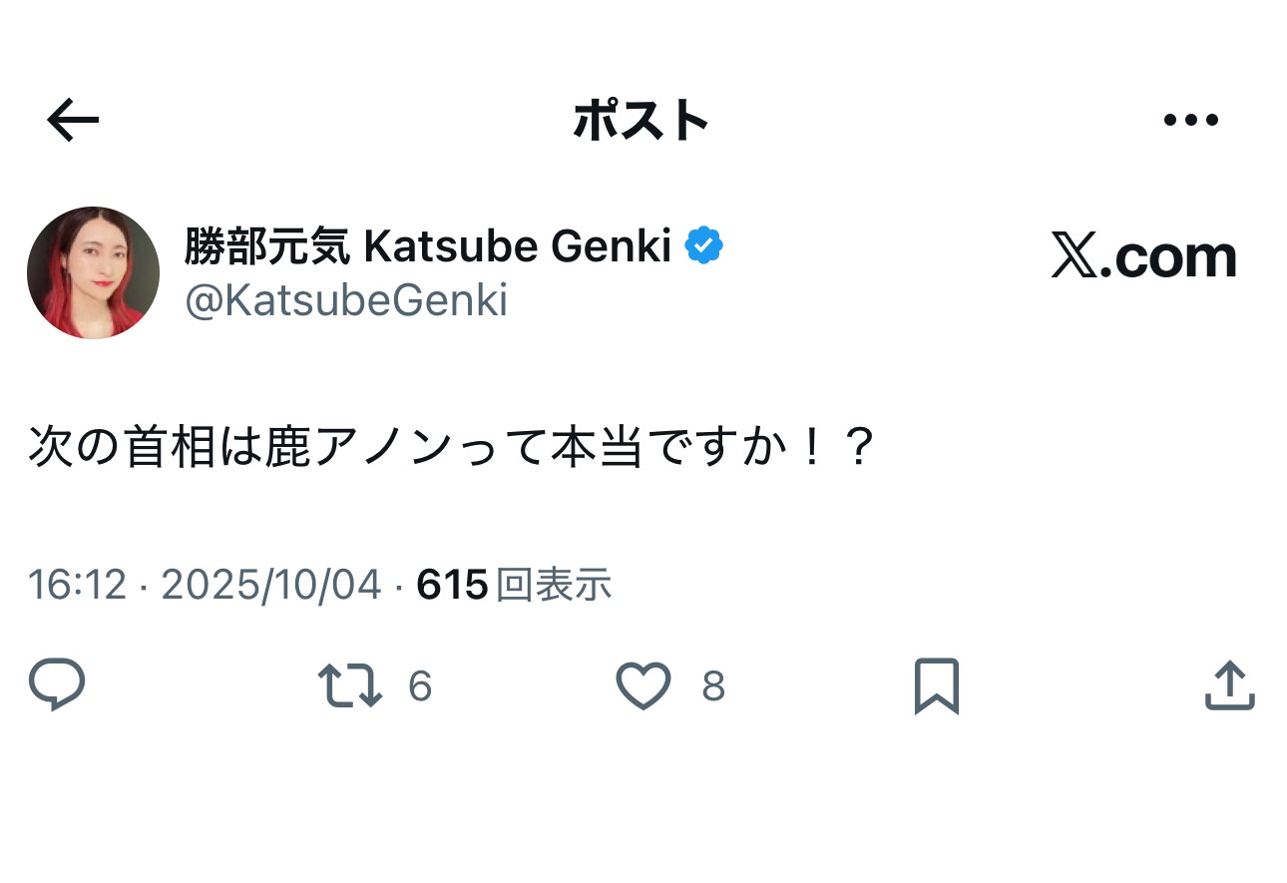This screenshot has width=1287, height=883.
Task: Click the 615 view count number
Action: (x=451, y=585)
